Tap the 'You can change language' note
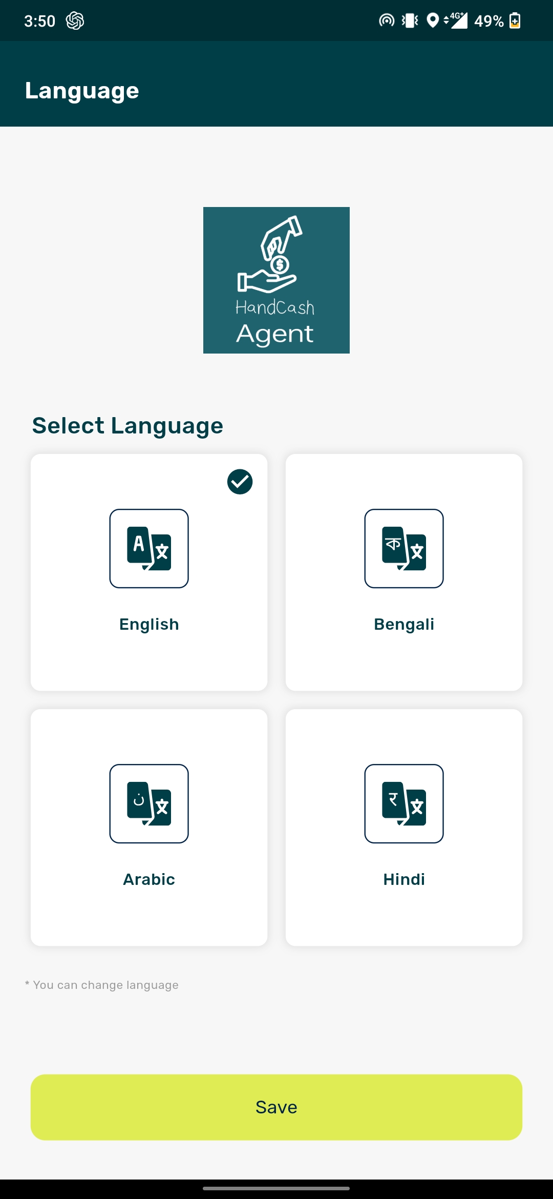The image size is (553, 1199). click(x=102, y=985)
